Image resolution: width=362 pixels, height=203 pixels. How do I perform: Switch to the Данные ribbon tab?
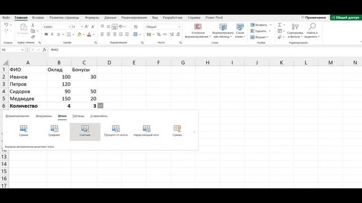point(110,17)
